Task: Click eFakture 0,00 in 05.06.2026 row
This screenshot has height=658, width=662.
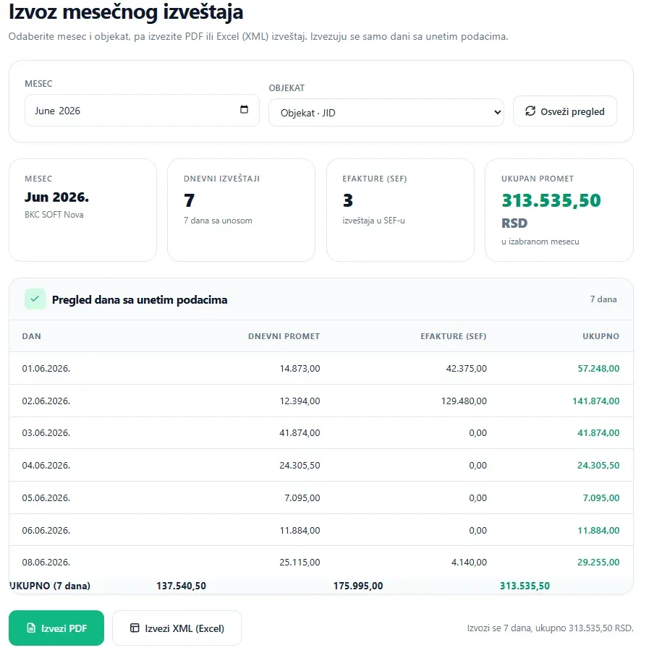Action: pyautogui.click(x=478, y=498)
